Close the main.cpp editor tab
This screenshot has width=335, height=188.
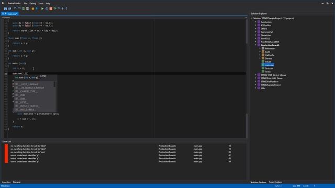(3, 14)
